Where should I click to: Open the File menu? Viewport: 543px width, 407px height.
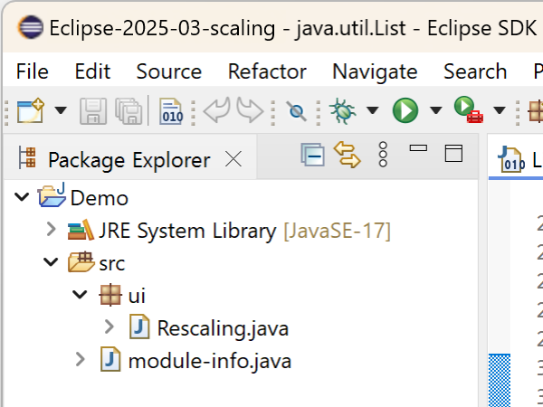[33, 71]
